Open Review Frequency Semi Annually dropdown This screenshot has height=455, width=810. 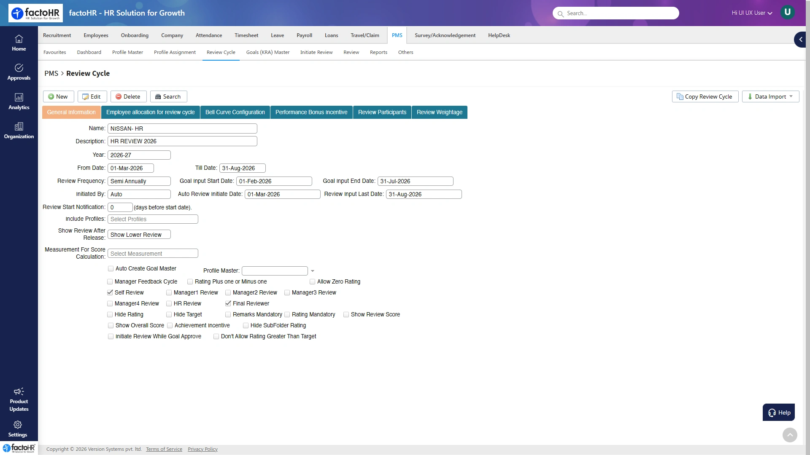pos(139,181)
